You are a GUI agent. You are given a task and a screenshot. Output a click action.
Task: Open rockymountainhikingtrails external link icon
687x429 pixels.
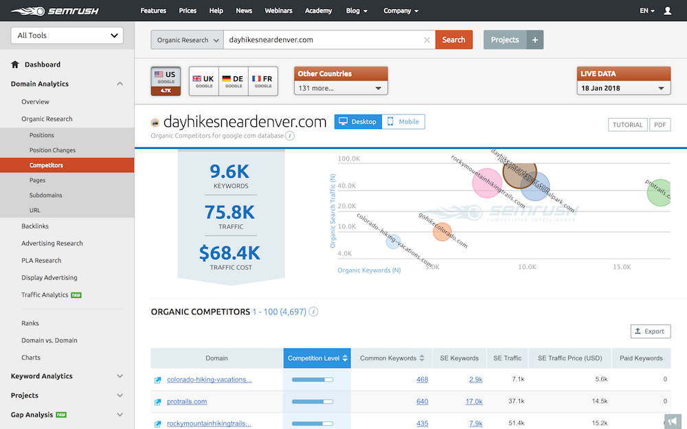tap(158, 424)
